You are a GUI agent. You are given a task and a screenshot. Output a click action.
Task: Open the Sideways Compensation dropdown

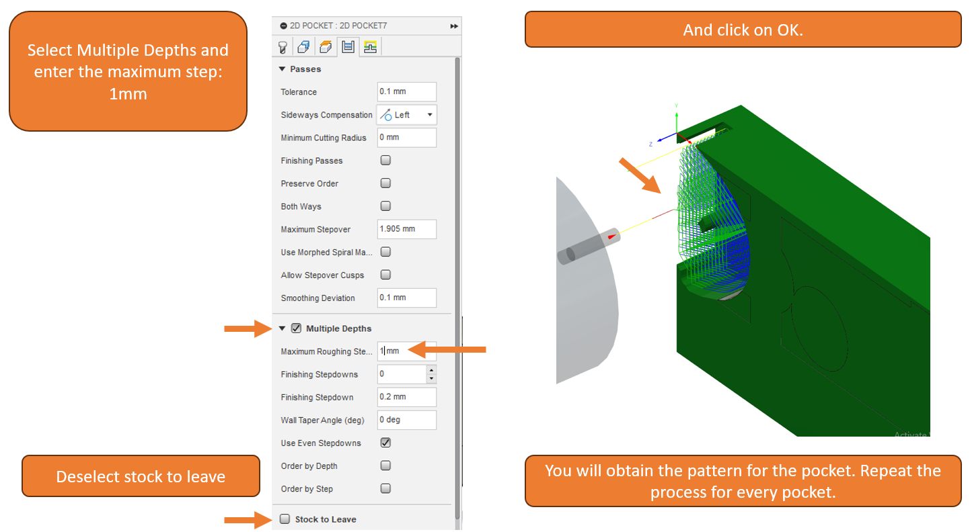[x=407, y=115]
